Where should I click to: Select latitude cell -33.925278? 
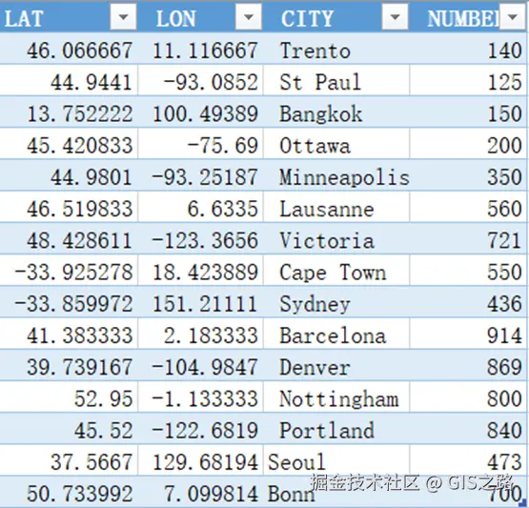[x=69, y=270]
